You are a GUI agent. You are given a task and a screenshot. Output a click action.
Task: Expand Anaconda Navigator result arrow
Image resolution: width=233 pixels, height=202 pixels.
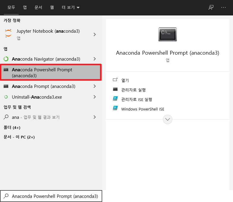[x=95, y=59]
